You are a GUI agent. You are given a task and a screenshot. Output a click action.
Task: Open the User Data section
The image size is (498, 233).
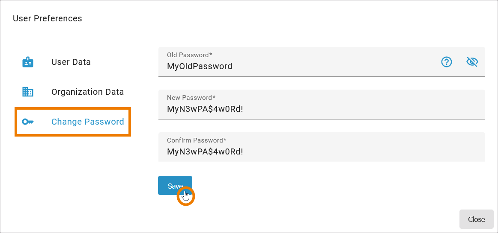coord(71,62)
